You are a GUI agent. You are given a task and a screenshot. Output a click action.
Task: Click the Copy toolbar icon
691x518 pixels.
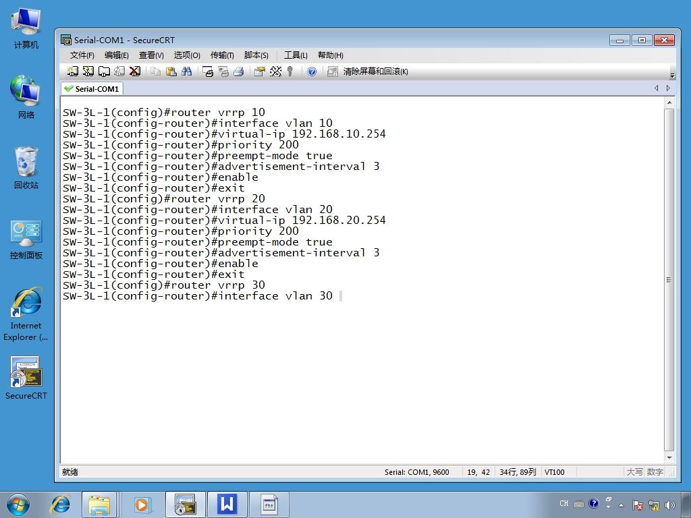pos(155,71)
